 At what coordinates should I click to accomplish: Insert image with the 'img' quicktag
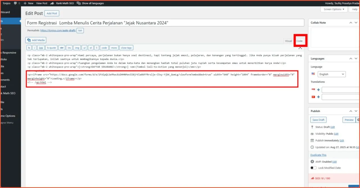point(77,48)
